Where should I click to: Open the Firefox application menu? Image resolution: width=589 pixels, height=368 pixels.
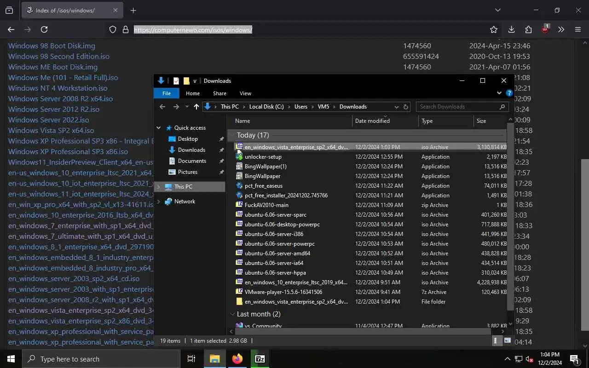[x=578, y=29]
